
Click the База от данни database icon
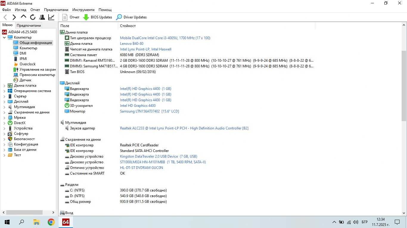point(10,150)
